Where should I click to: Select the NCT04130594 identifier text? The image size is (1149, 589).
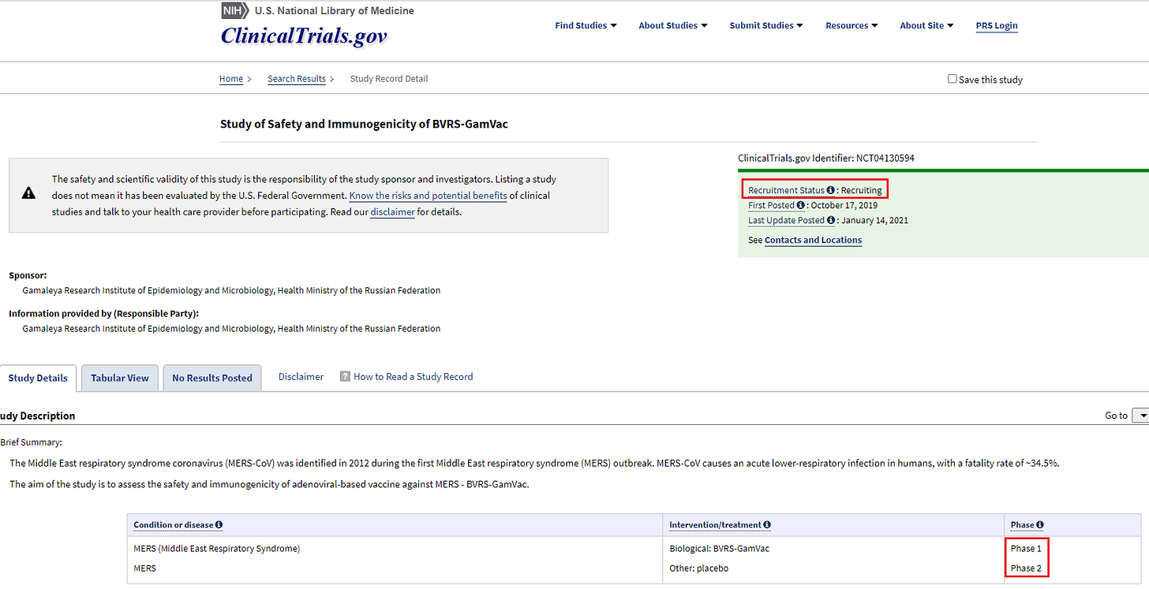click(x=885, y=158)
